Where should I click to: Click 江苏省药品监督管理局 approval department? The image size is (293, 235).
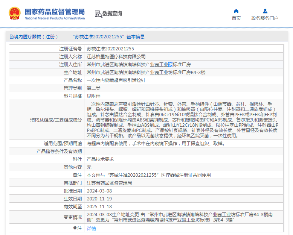coord(109,183)
